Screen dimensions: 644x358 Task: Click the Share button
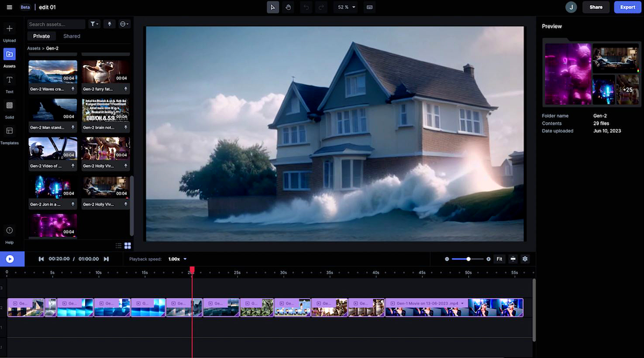coord(596,7)
